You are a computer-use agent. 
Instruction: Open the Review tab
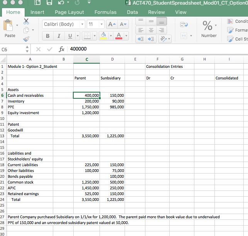[x=157, y=12]
